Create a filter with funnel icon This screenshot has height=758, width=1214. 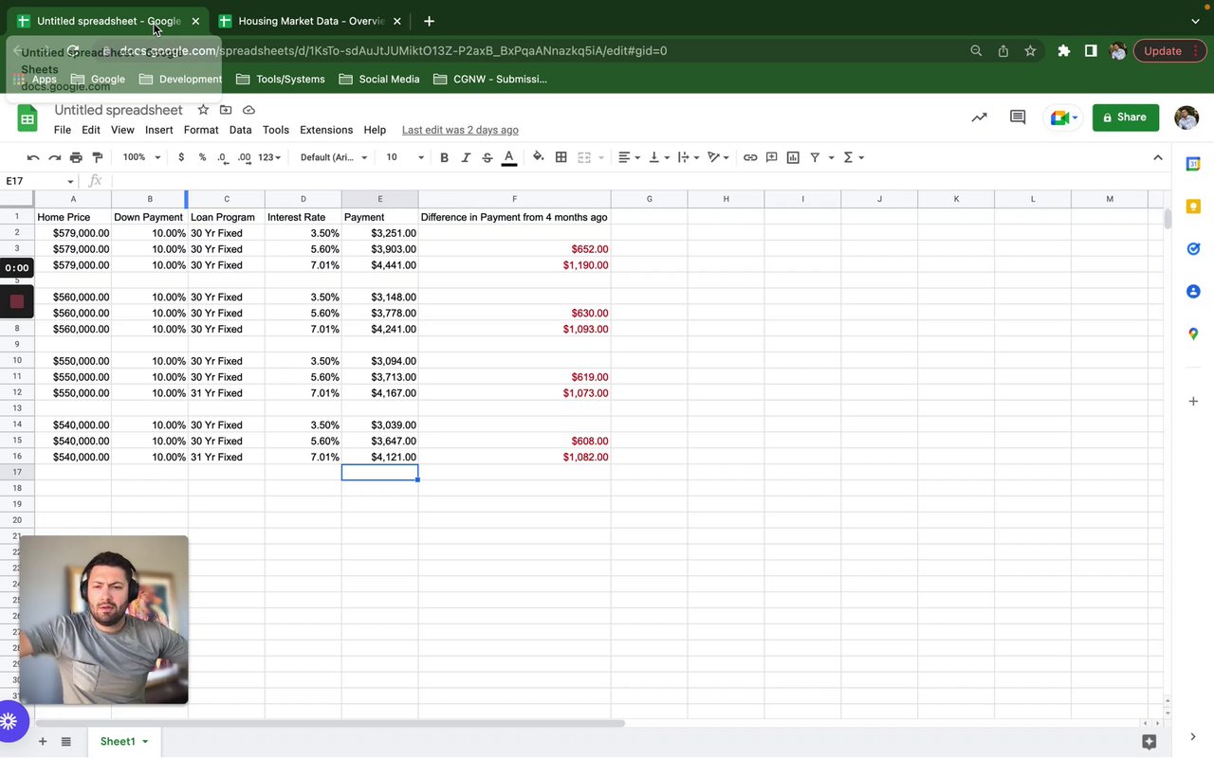click(x=815, y=157)
